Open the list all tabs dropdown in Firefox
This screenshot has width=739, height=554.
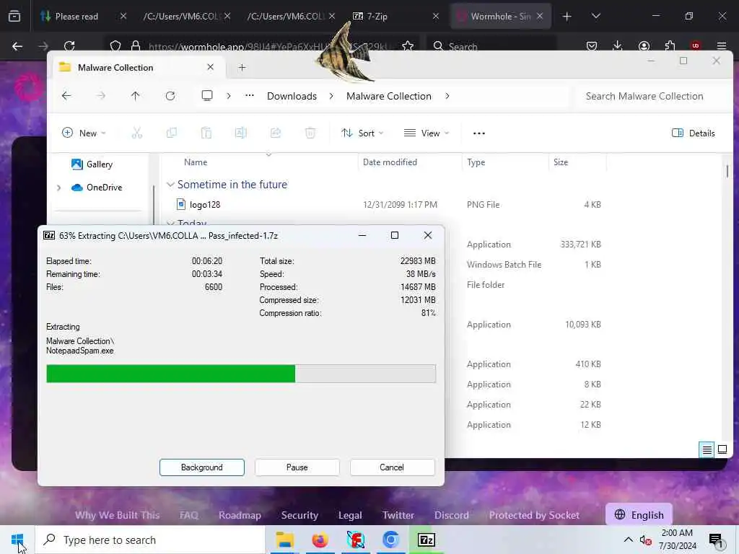pos(595,17)
